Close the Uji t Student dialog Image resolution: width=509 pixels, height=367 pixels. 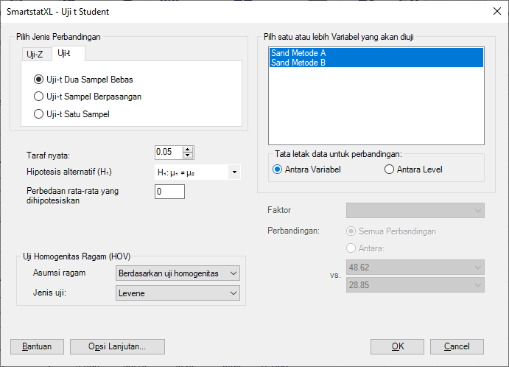click(492, 10)
